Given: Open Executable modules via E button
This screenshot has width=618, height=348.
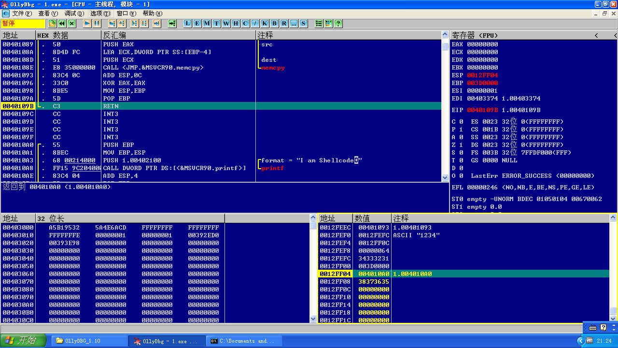Looking at the screenshot, I should (x=197, y=23).
